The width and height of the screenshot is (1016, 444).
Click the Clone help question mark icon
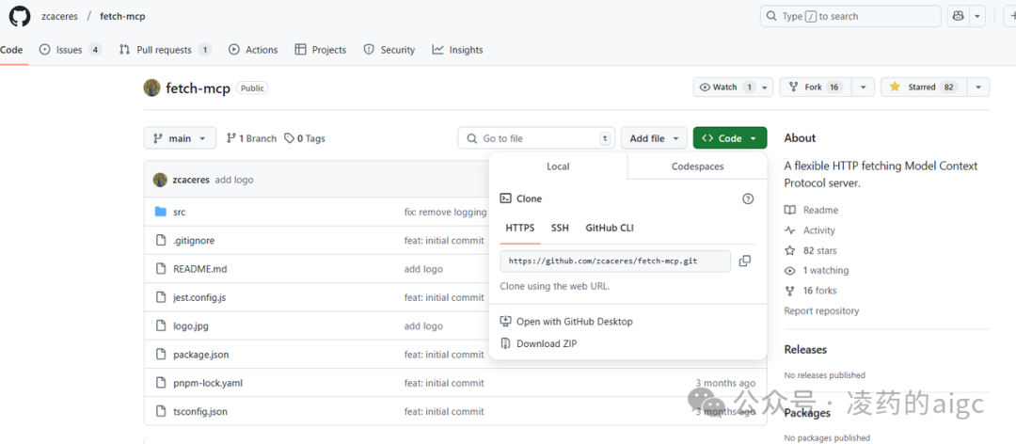748,198
